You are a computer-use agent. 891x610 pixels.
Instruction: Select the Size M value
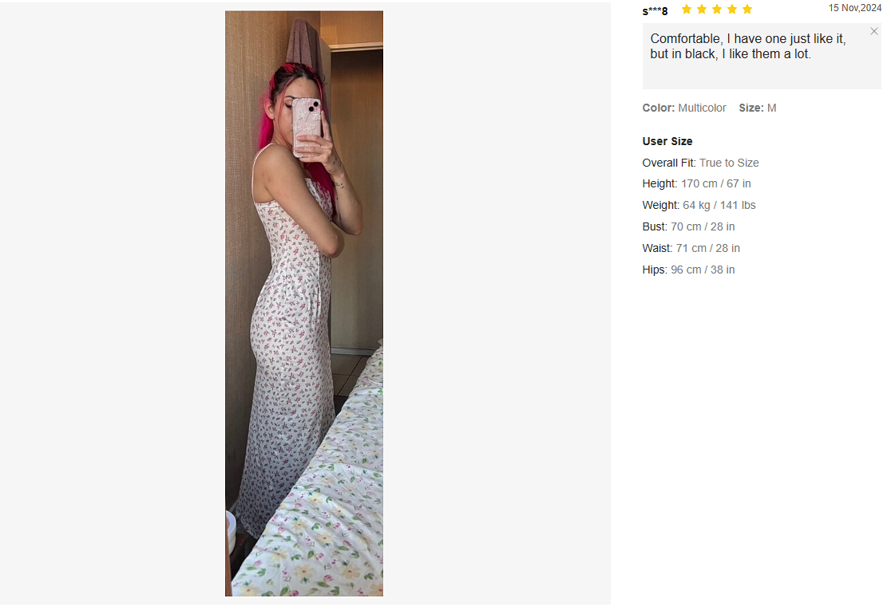(771, 108)
